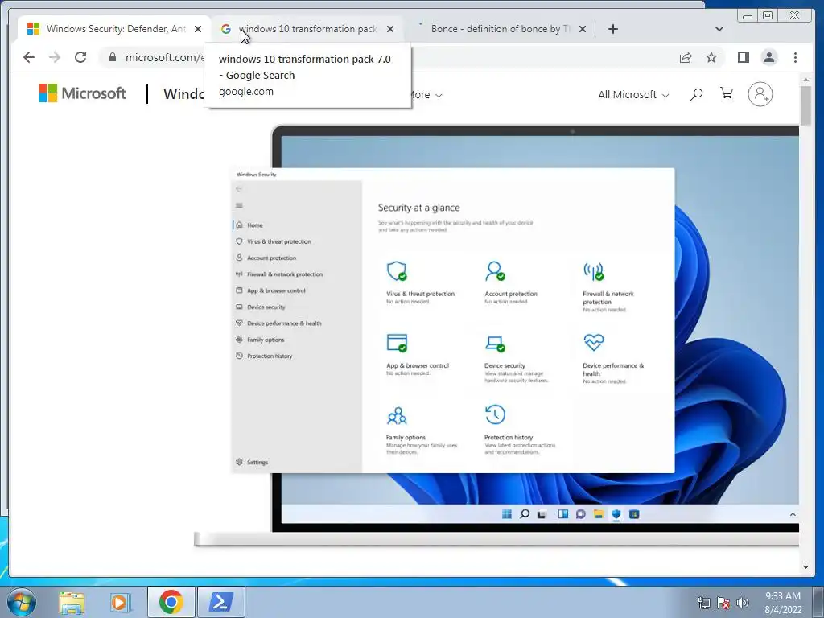Click the network tray icon

point(703,603)
